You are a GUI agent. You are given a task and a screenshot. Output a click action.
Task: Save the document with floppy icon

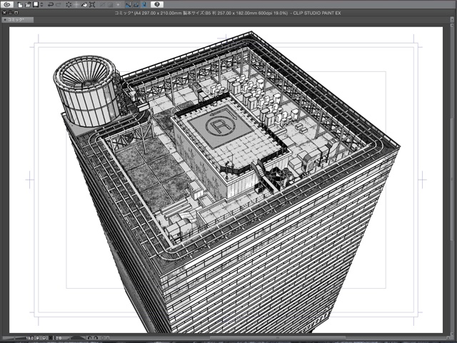pos(36,4)
